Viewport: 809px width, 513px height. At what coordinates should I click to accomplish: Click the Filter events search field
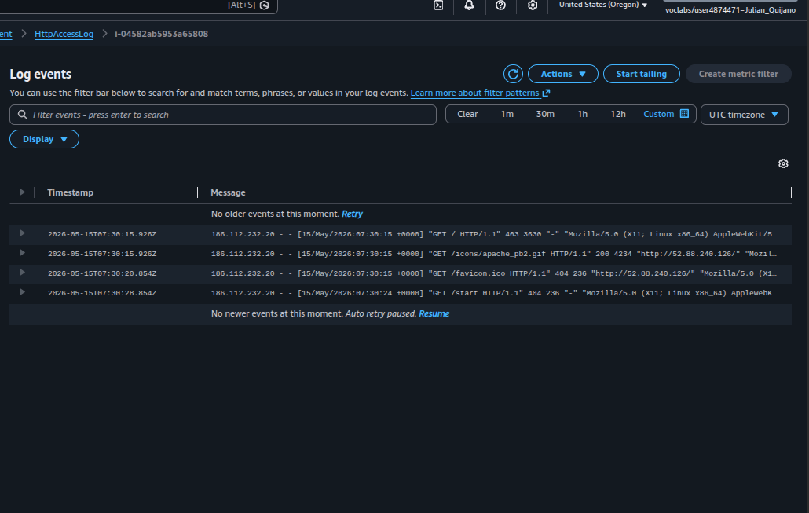point(223,115)
